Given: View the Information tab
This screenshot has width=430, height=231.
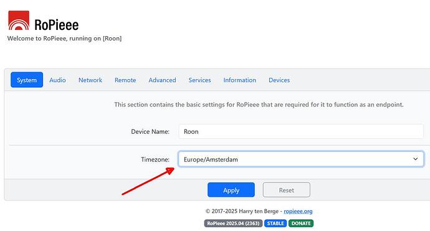Looking at the screenshot, I should [240, 80].
